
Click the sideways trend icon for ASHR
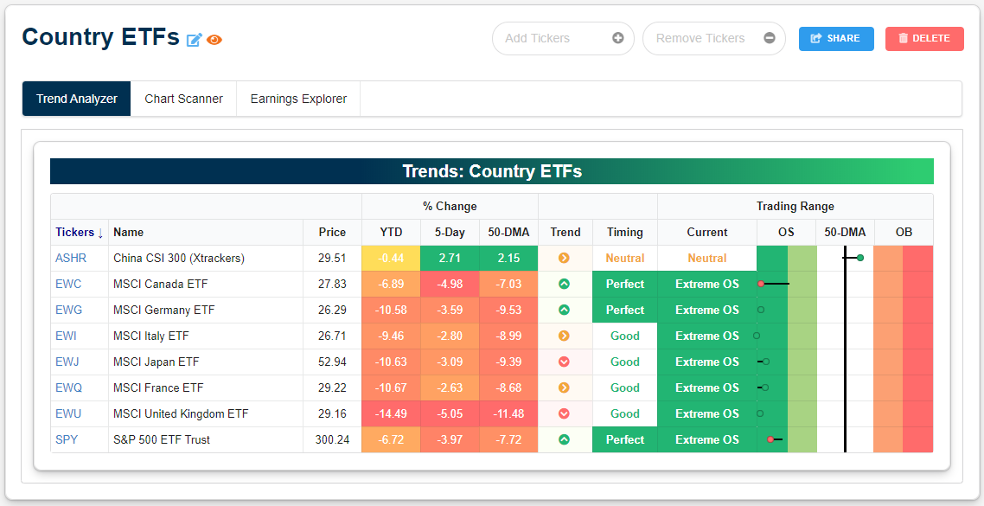(x=564, y=258)
